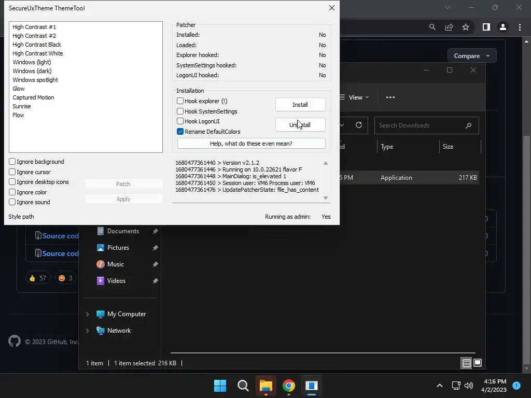
Task: Uncheck the Rename DefaultColors checkbox
Action: point(180,131)
